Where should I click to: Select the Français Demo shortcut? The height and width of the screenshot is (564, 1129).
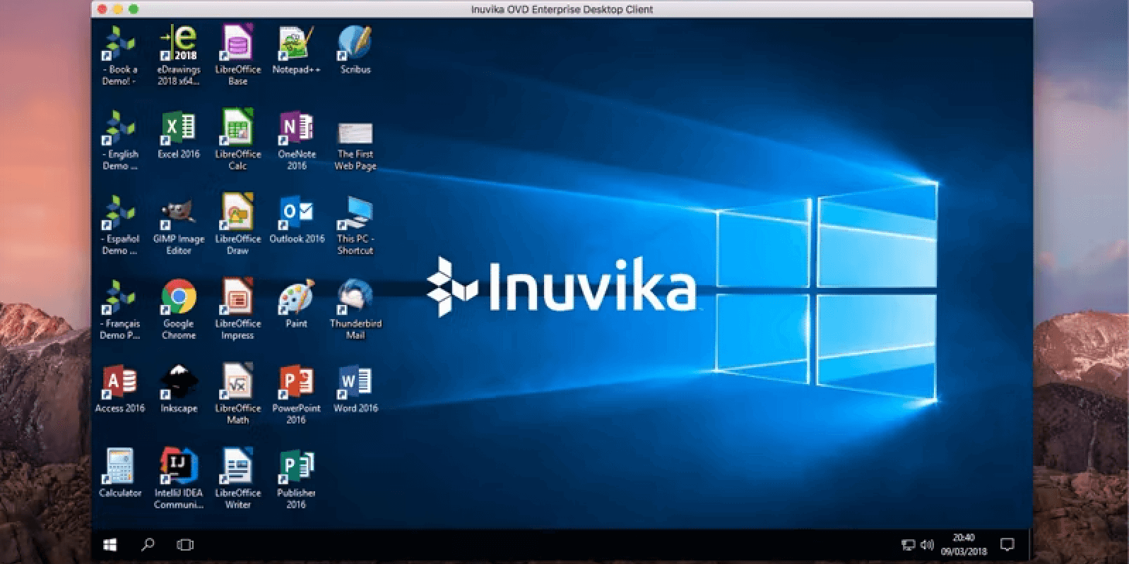119,310
